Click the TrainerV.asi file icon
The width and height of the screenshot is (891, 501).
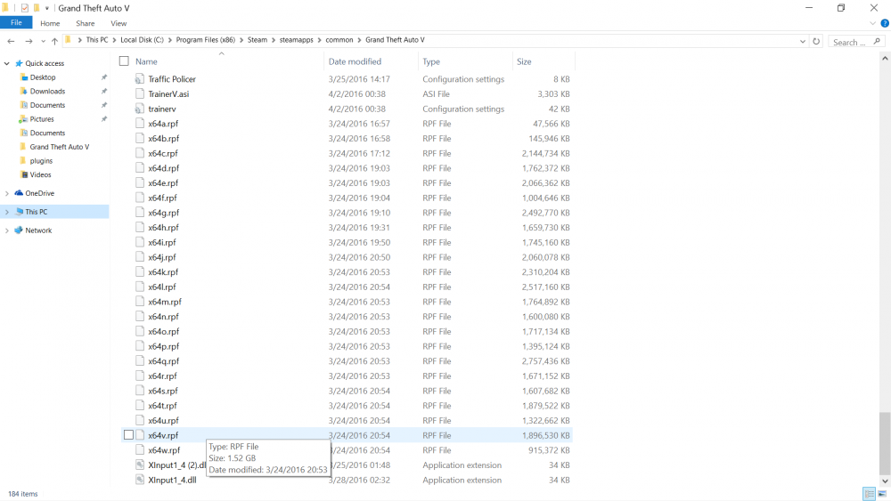[140, 93]
